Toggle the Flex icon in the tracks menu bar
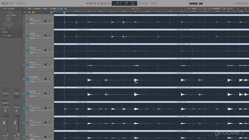This screenshot has height=140, width=249. coord(61,9)
